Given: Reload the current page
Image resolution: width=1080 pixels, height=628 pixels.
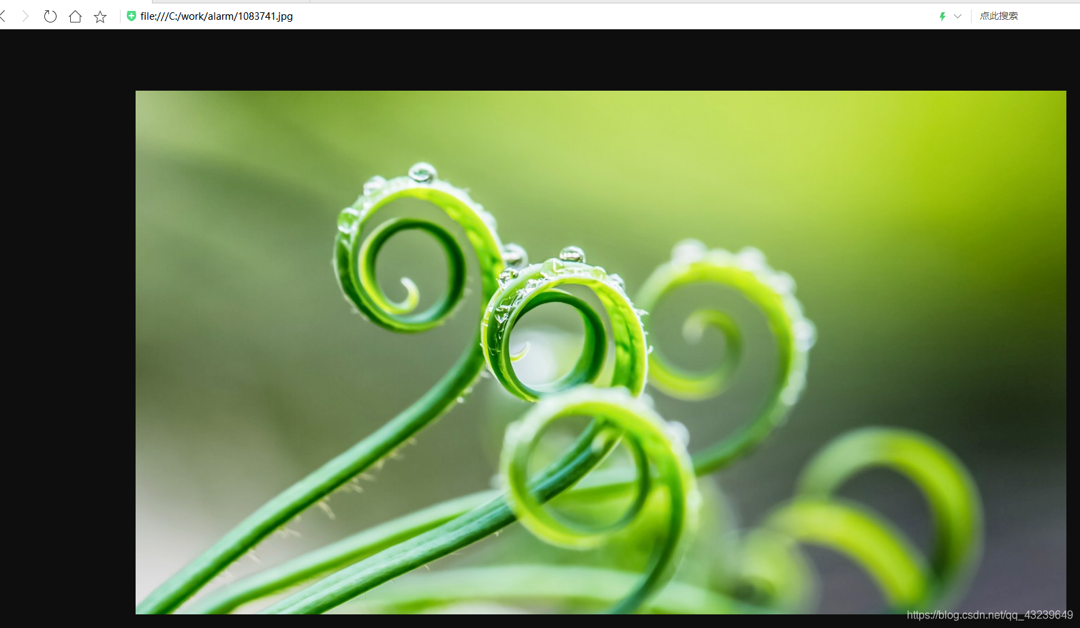Looking at the screenshot, I should [50, 16].
